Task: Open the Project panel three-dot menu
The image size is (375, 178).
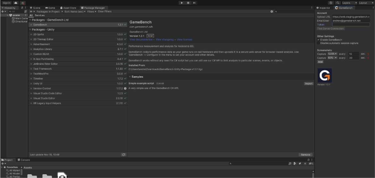Action: point(312,160)
